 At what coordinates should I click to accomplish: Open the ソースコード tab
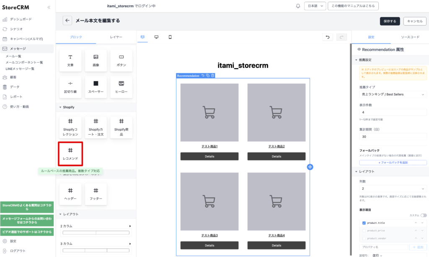click(x=410, y=37)
